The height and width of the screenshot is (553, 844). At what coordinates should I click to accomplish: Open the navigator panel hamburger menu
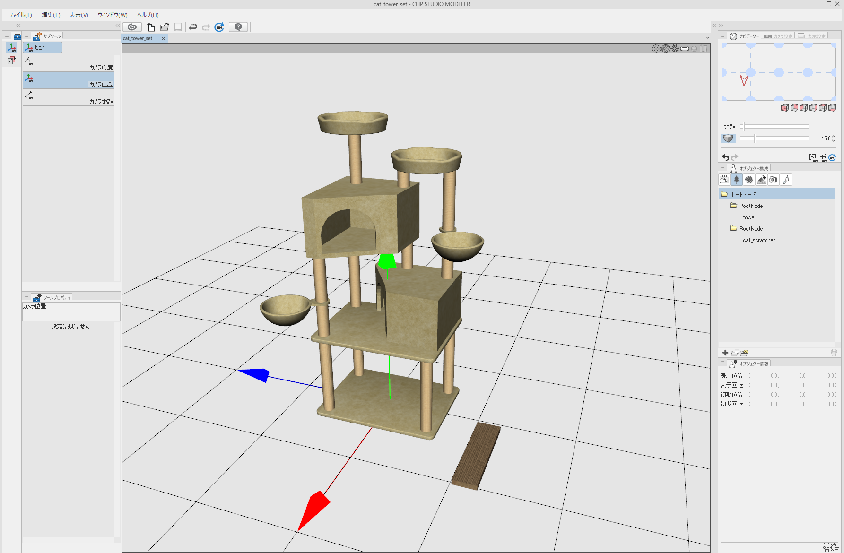pyautogui.click(x=722, y=35)
